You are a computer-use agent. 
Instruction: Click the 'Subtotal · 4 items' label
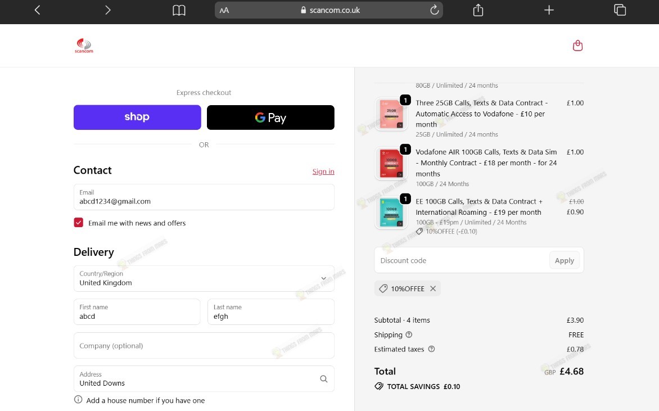tap(402, 320)
